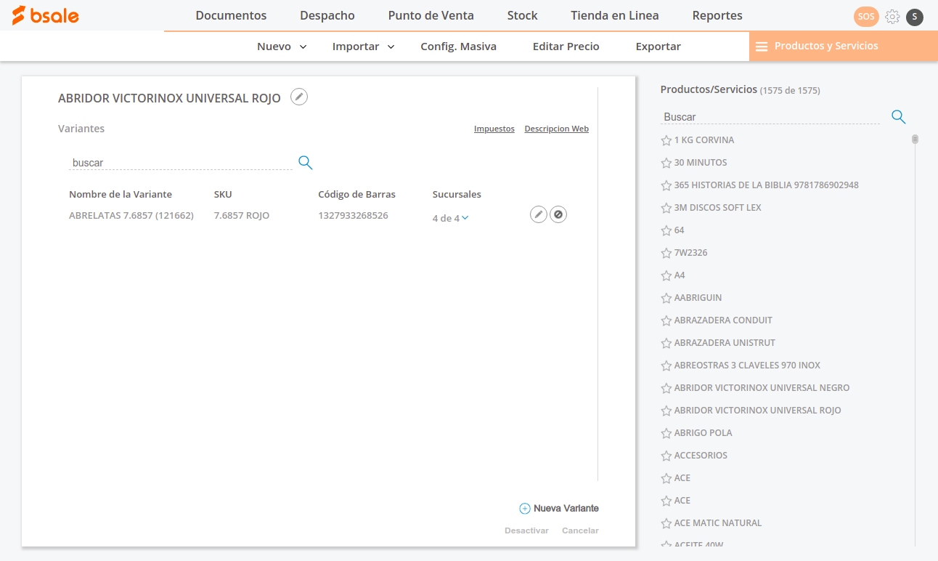Open the user avatar S menu
The height and width of the screenshot is (561, 938).
[915, 17]
